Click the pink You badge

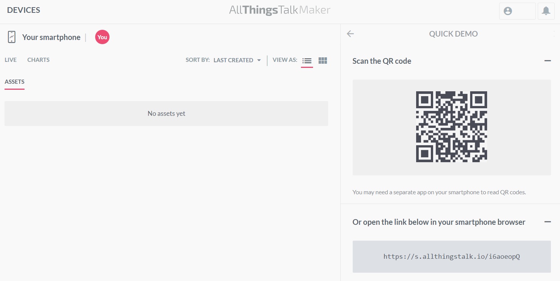point(102,37)
